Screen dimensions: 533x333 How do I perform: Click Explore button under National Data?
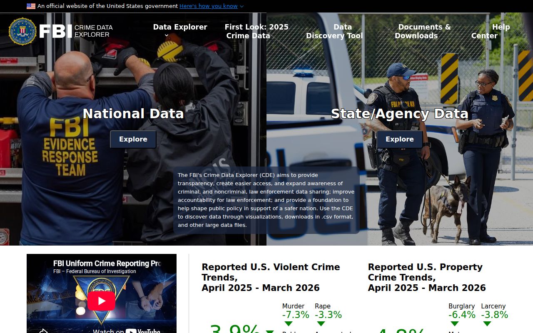coord(133,139)
